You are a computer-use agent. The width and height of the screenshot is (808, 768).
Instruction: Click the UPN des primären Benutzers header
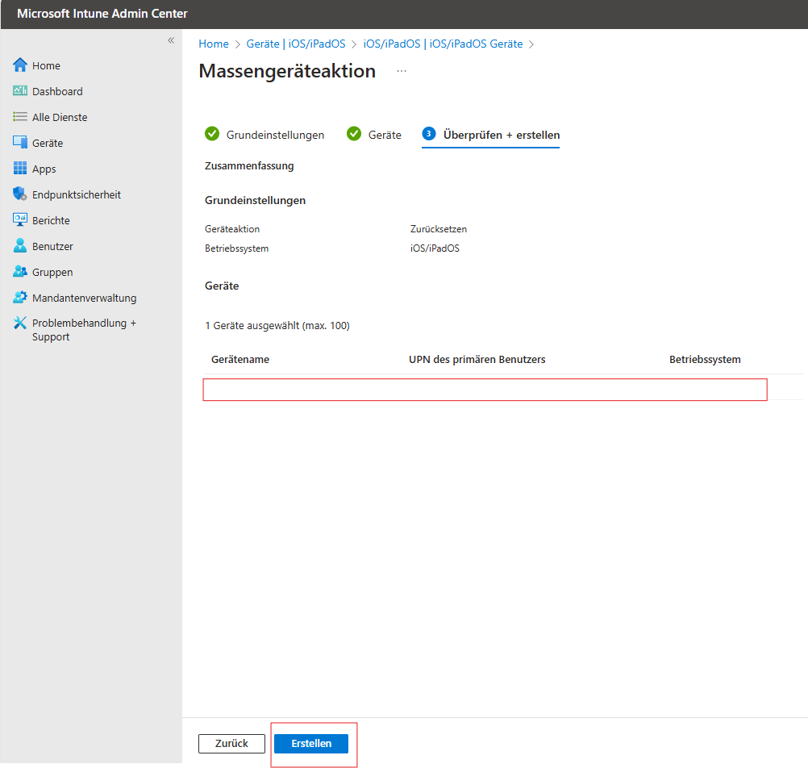477,359
